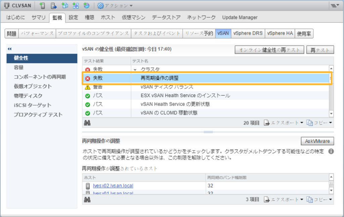
Task: Select the 問題 sub-tab
Action: [x=12, y=34]
